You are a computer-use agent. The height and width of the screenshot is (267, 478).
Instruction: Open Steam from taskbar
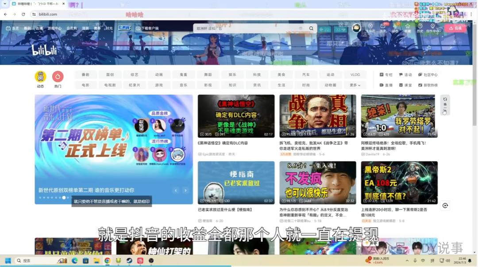[x=129, y=261]
